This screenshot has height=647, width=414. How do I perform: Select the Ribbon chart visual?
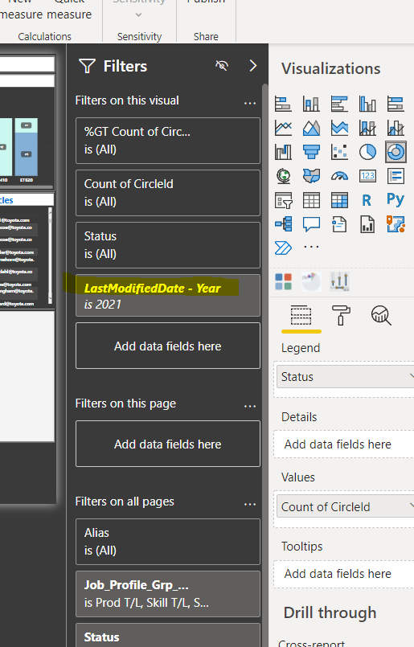click(283, 152)
